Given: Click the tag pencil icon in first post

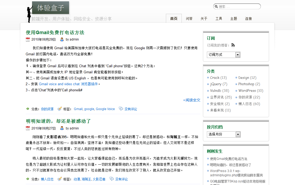Looking at the screenshot, I should coord(60,109).
